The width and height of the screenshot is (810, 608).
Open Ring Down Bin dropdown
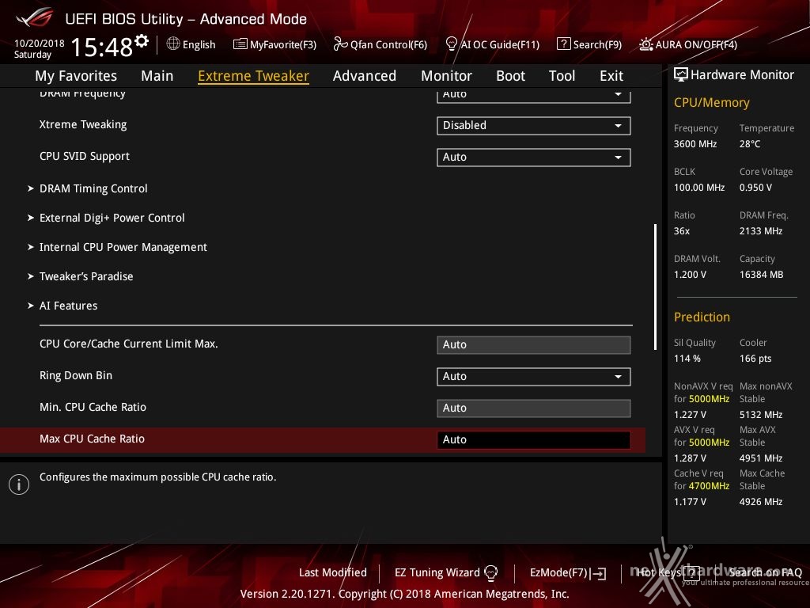point(534,376)
